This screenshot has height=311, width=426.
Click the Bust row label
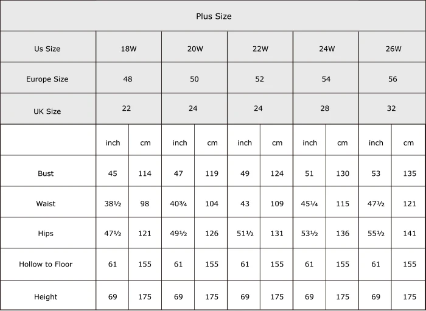tap(46, 173)
